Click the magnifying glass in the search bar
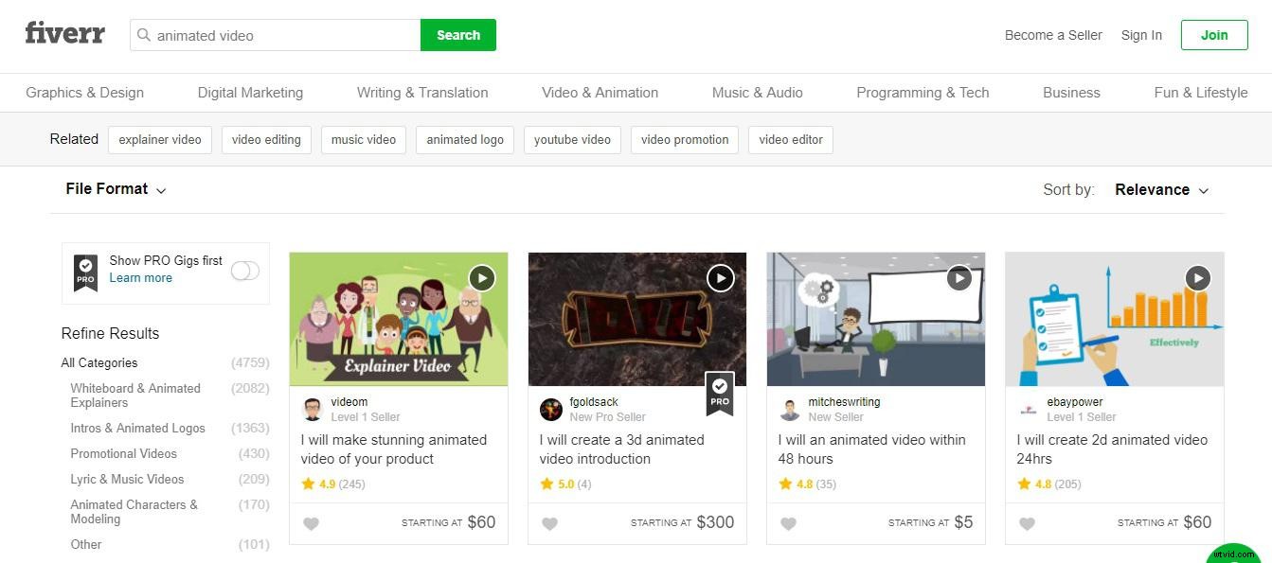1272x563 pixels. (x=144, y=35)
